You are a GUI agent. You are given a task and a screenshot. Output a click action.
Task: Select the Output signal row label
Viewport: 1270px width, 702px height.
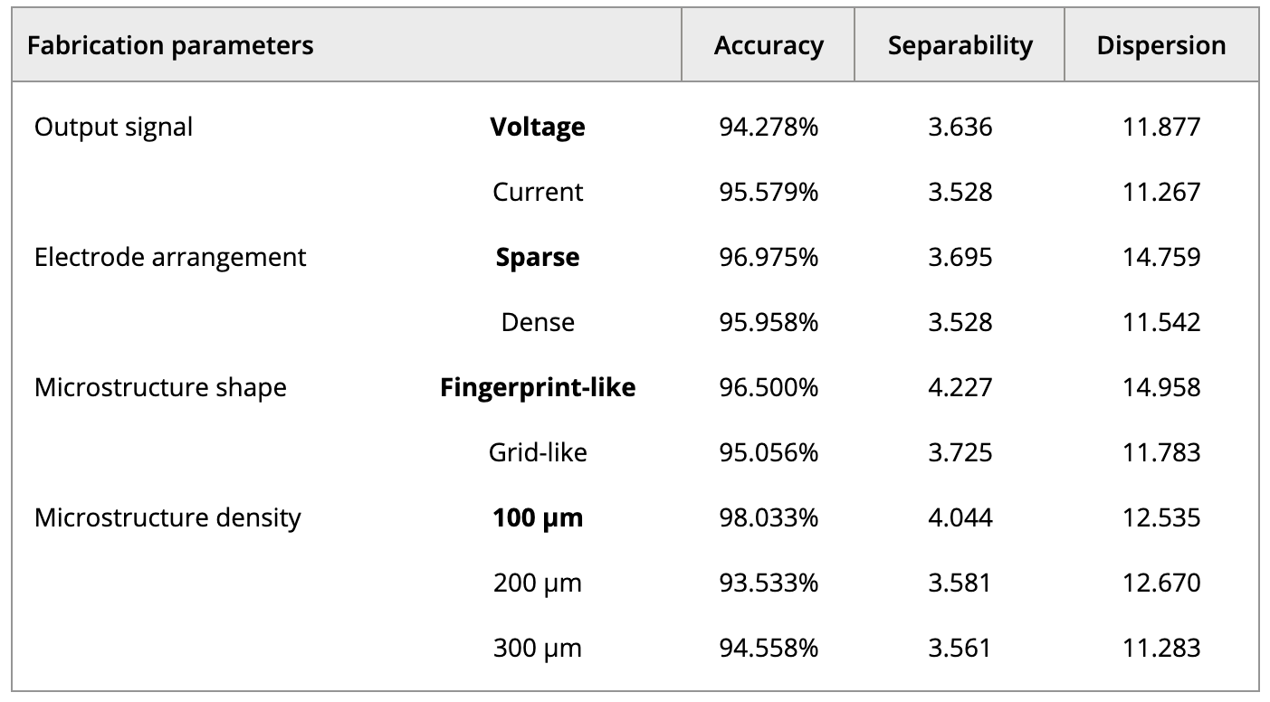113,127
